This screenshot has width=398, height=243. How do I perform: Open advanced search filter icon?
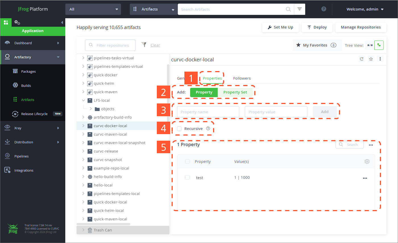[x=299, y=9]
